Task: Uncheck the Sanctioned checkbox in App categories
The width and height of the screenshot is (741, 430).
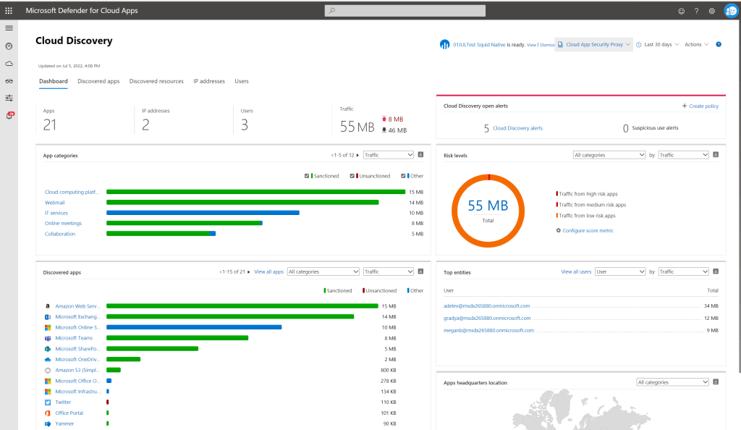Action: [x=308, y=176]
